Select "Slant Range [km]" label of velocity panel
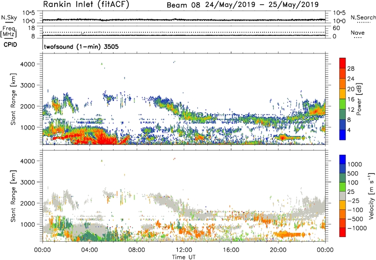The width and height of the screenshot is (376, 260). coord(13,196)
